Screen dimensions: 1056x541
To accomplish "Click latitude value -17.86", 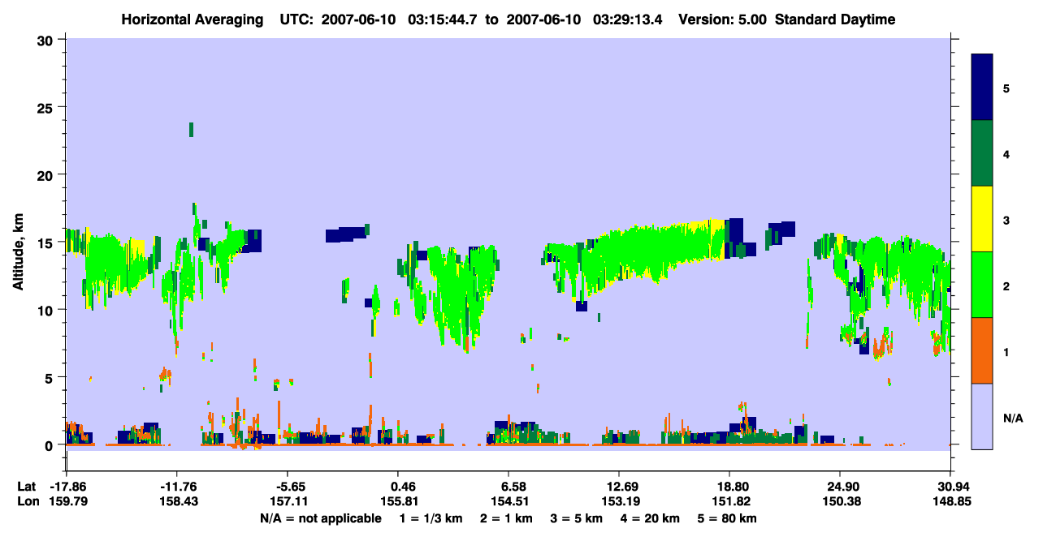I will click(x=67, y=487).
